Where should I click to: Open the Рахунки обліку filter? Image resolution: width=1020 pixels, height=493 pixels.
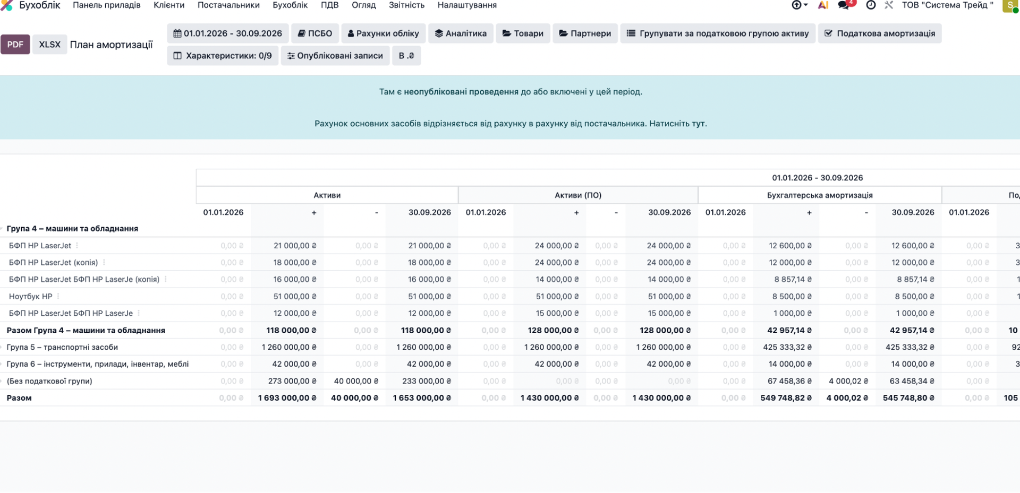coord(384,33)
